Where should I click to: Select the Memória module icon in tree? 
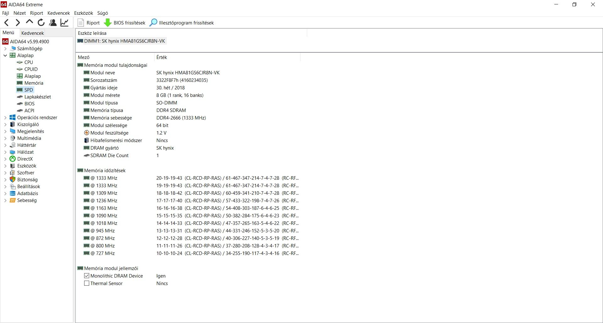pyautogui.click(x=20, y=83)
